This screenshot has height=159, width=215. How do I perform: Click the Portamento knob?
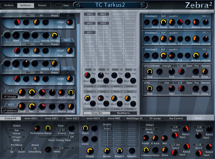click(x=37, y=128)
